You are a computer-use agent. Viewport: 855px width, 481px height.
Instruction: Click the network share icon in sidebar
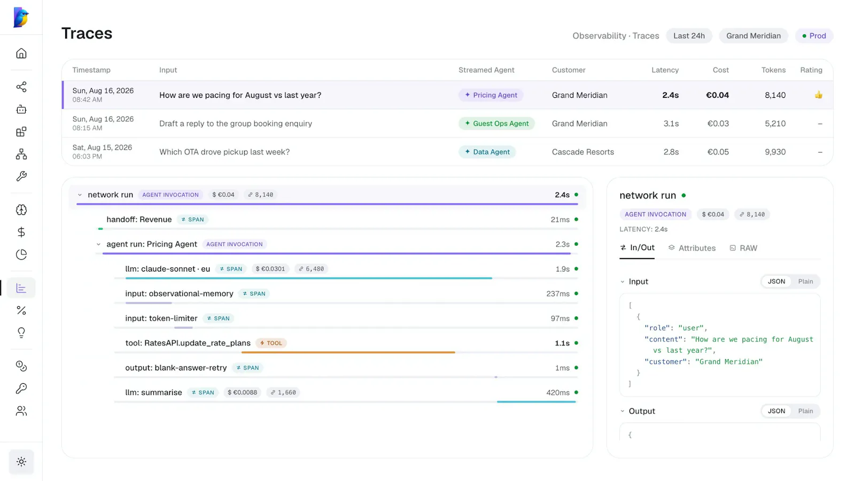(21, 87)
